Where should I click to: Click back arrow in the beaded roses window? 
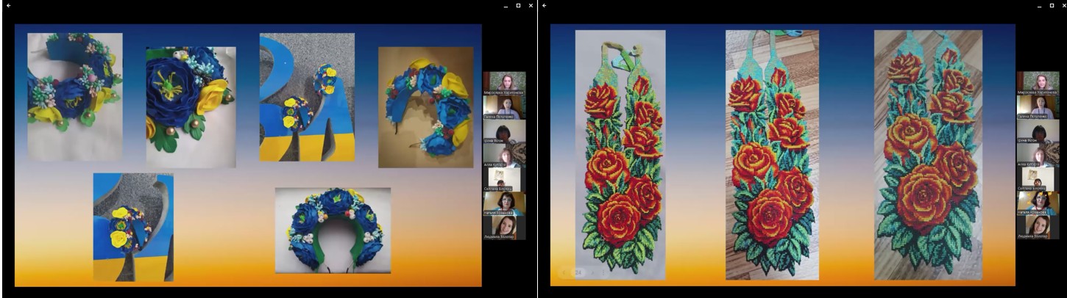tap(544, 5)
